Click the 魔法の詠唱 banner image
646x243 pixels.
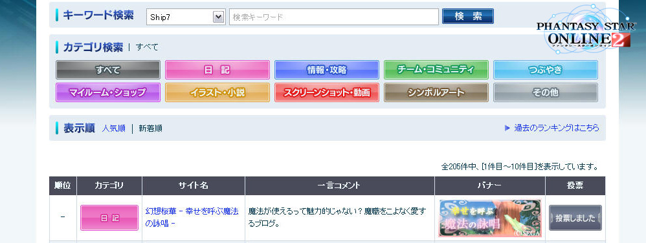tap(490, 218)
